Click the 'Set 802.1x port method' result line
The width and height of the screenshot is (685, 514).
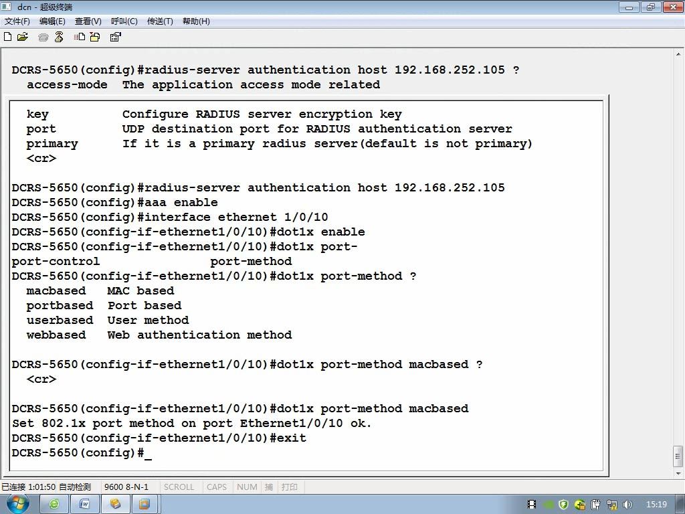pyautogui.click(x=192, y=423)
